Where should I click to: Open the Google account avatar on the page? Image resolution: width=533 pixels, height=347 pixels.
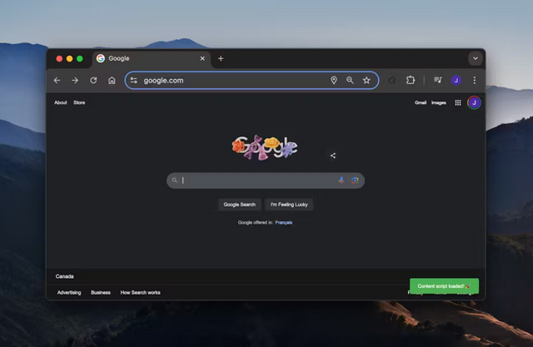click(x=474, y=102)
